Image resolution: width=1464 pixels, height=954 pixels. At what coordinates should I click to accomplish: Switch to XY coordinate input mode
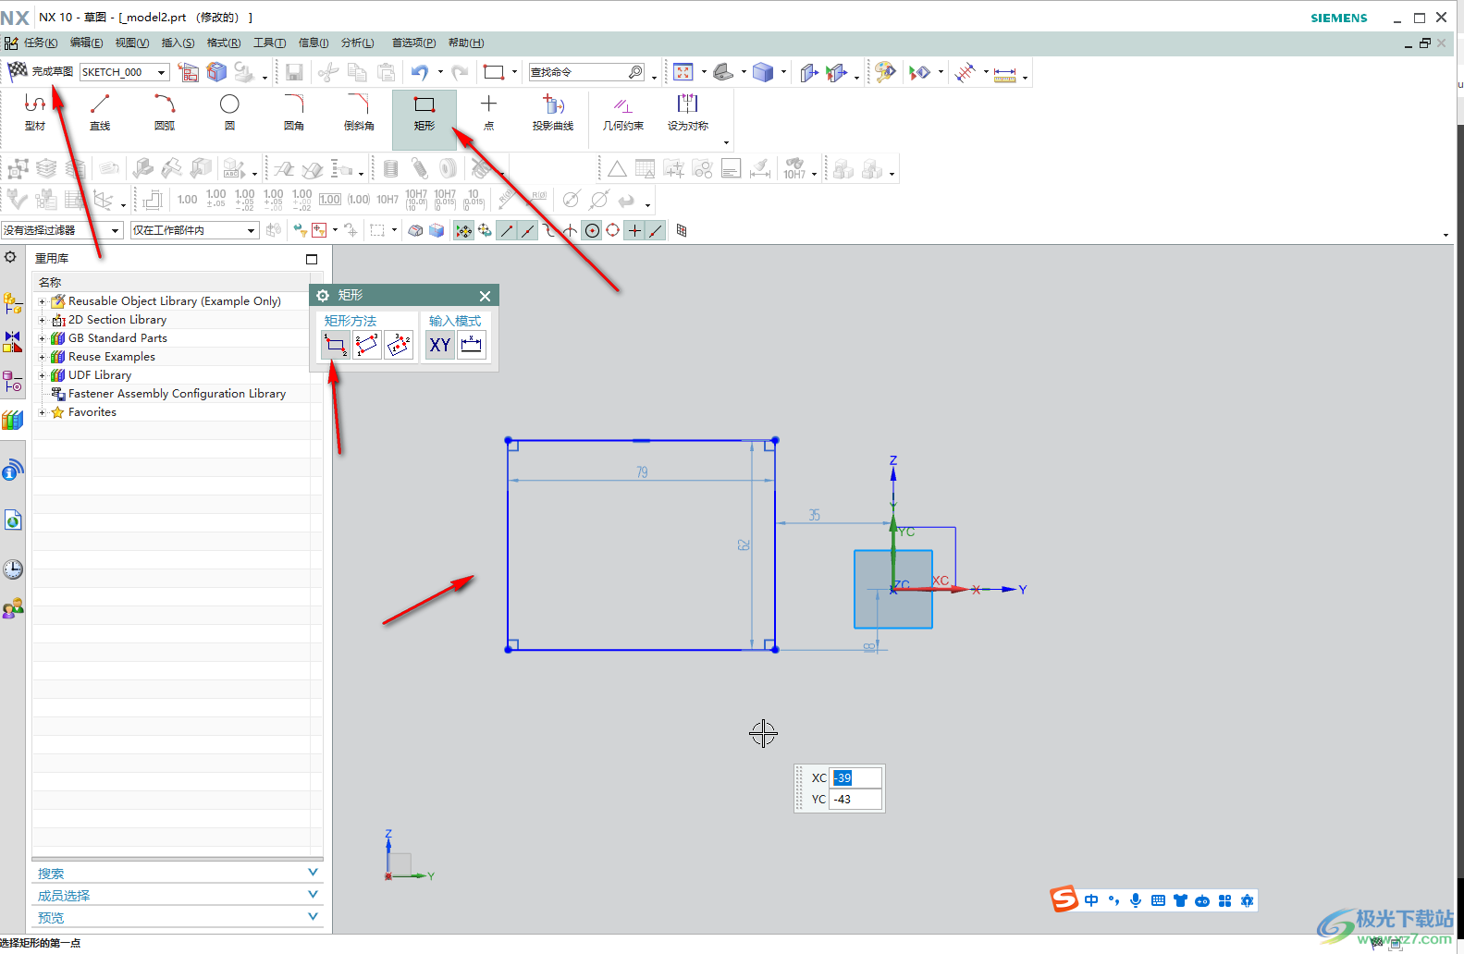click(440, 345)
